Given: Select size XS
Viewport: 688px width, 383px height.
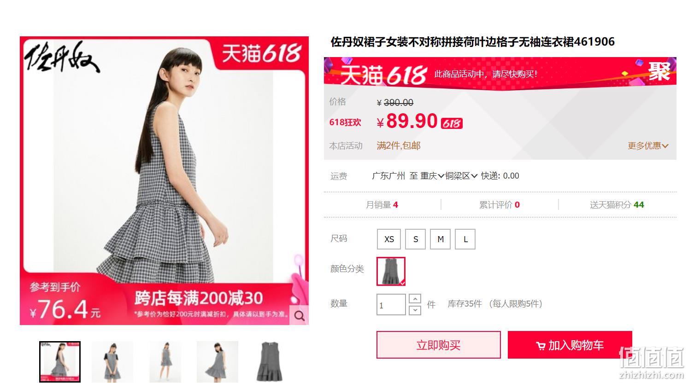Looking at the screenshot, I should point(389,239).
